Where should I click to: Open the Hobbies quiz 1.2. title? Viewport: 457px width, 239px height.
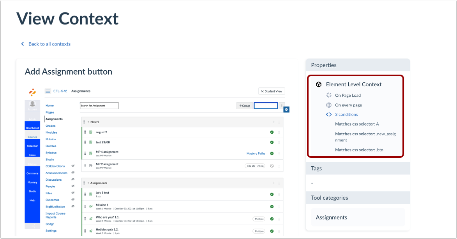[107, 229]
